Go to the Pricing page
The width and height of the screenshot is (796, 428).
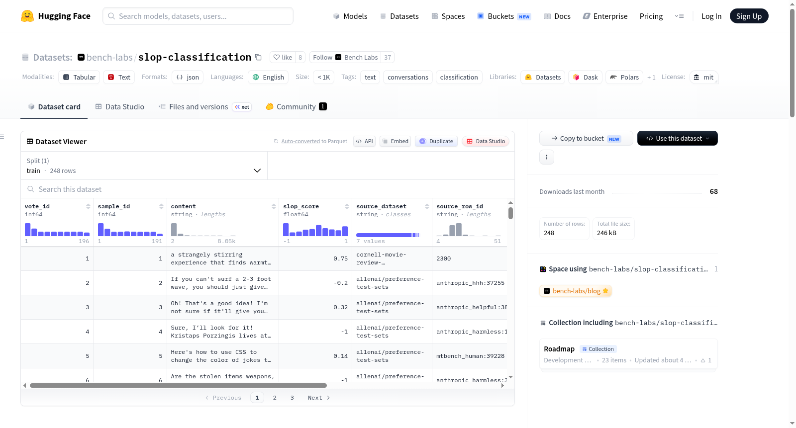pyautogui.click(x=651, y=16)
